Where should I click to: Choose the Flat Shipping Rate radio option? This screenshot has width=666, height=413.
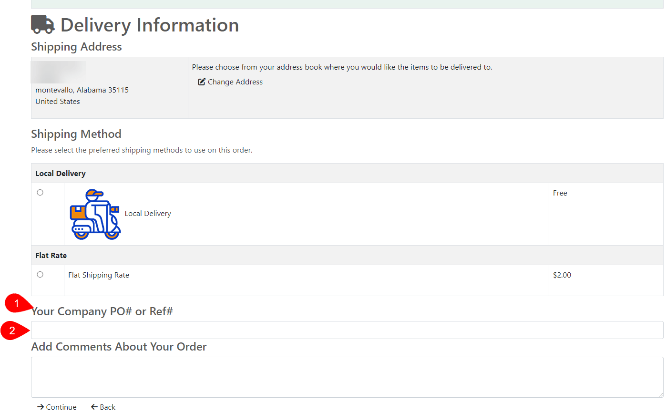click(x=40, y=275)
